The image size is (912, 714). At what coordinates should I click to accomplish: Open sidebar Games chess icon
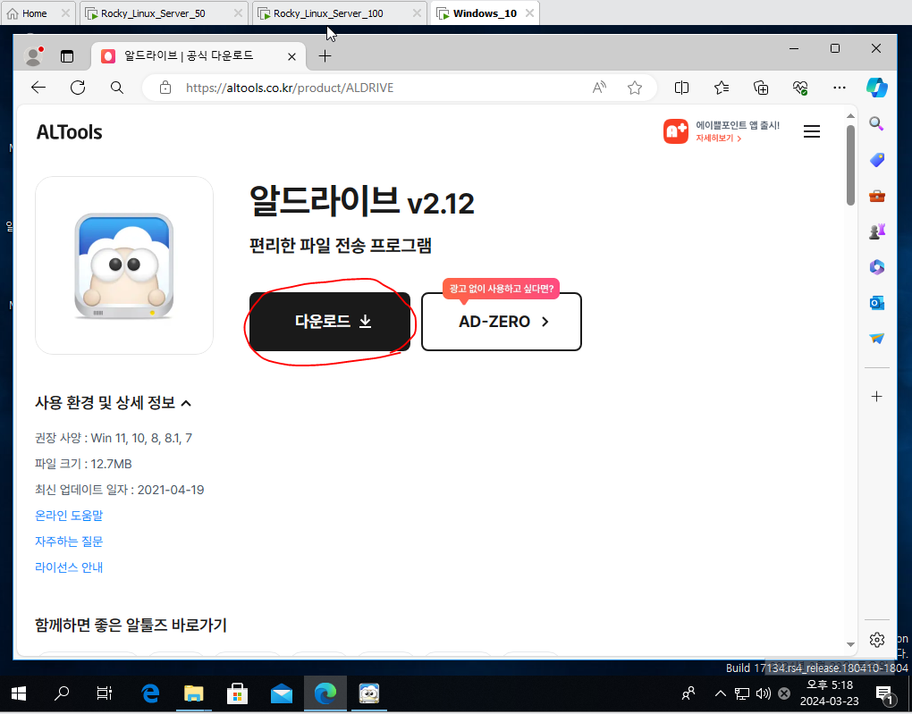[x=876, y=231]
